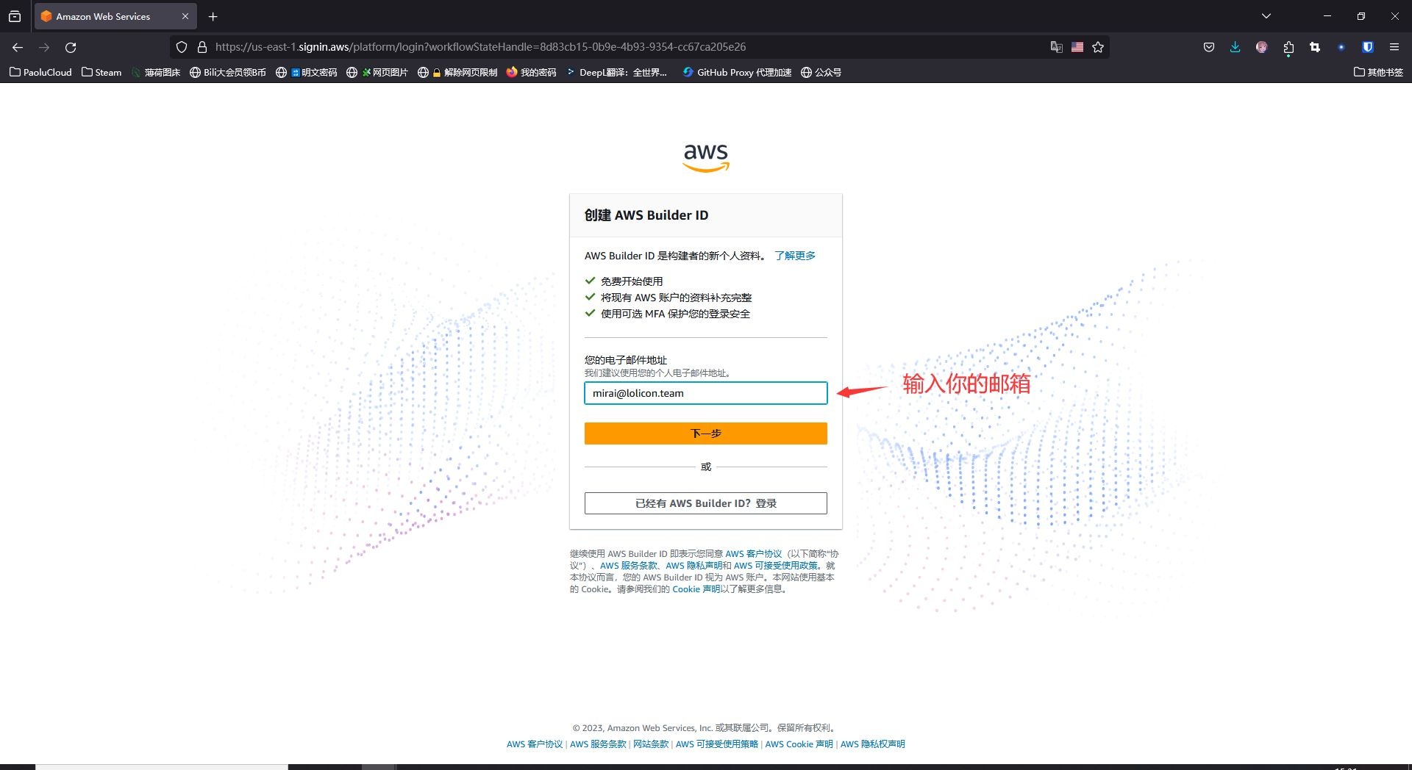This screenshot has width=1412, height=770.
Task: Open the 公众号 bookmark
Action: click(821, 72)
